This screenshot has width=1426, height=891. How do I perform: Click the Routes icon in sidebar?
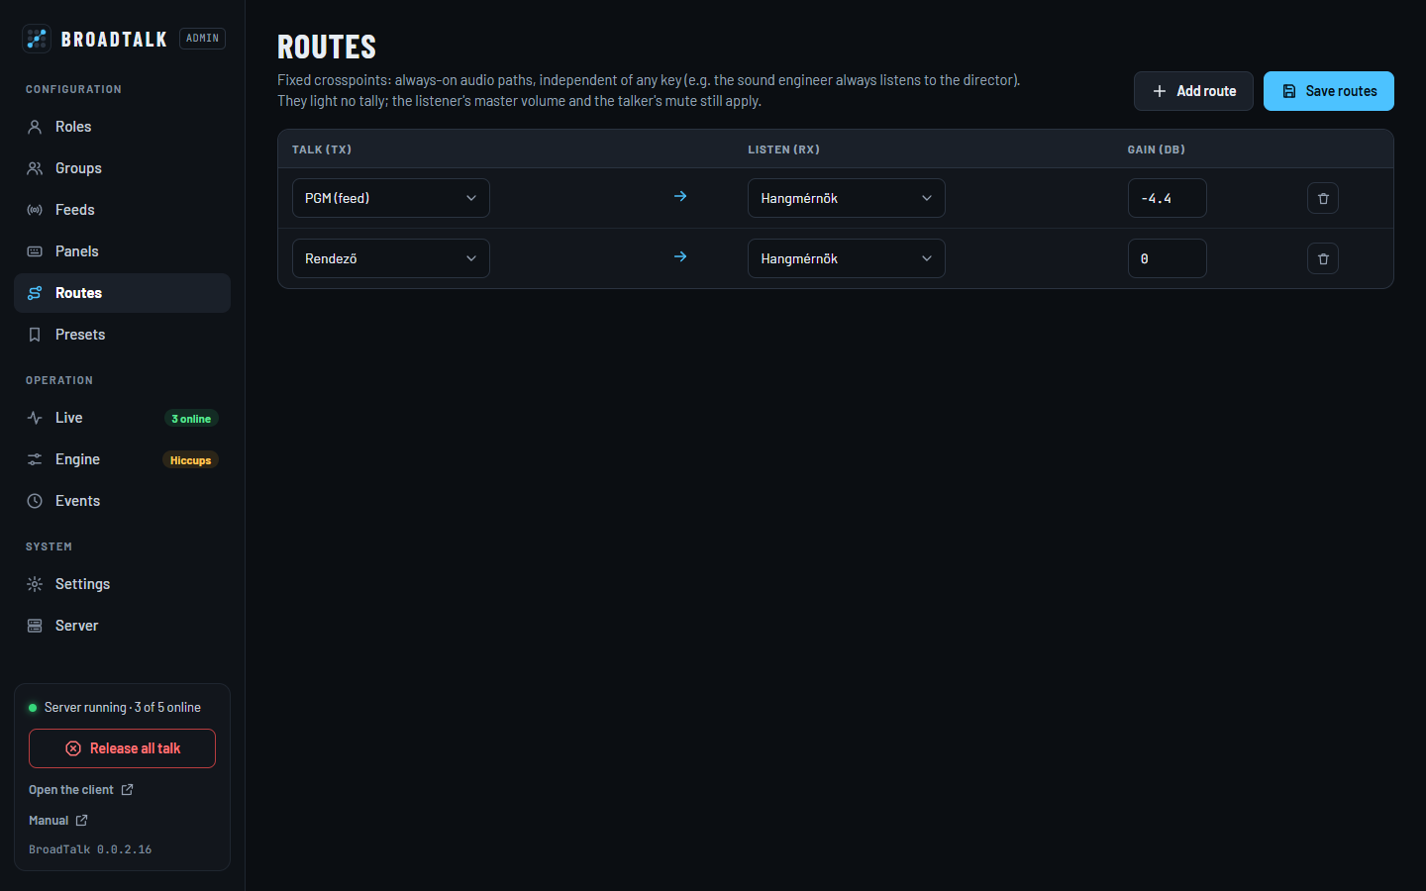(x=35, y=293)
